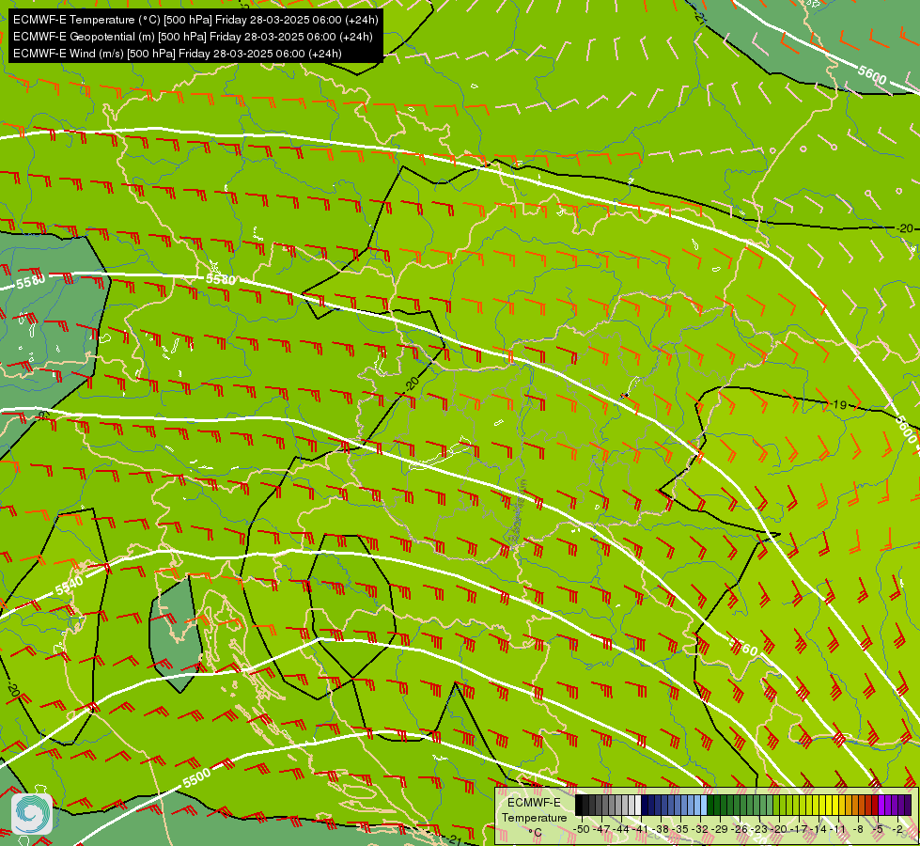Click the ECMWF-E Temperature °C legend title
Screen dimensions: 920x846
pos(535,817)
